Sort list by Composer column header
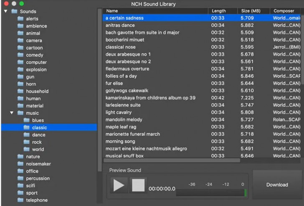This screenshot has height=206, width=304. pos(286,11)
